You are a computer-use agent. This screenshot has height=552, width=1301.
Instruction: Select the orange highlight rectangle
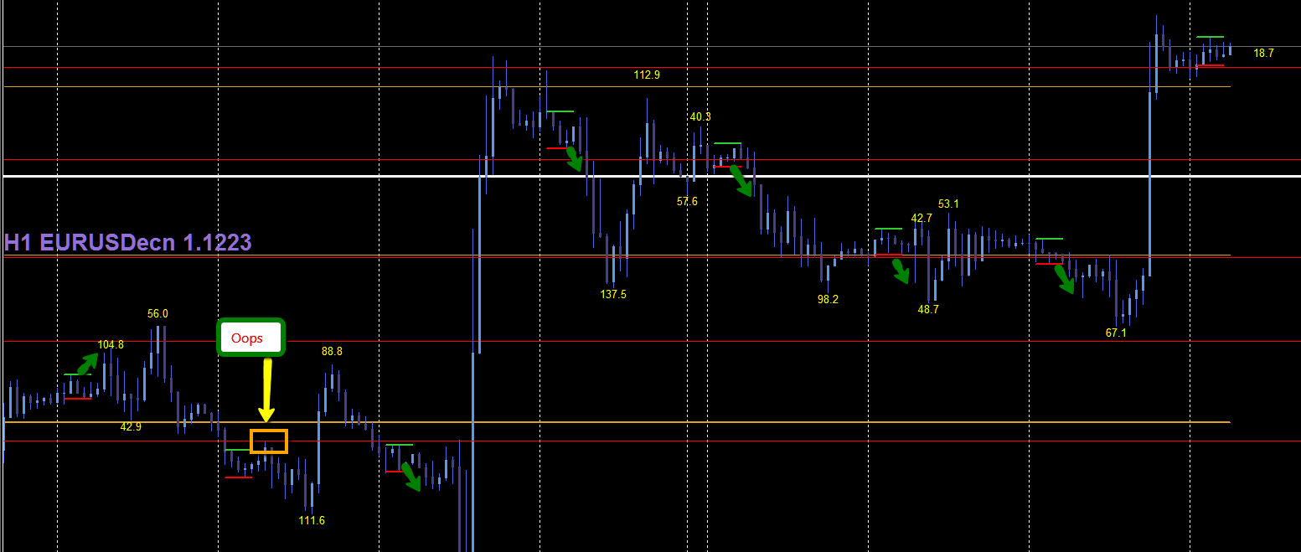pos(268,440)
